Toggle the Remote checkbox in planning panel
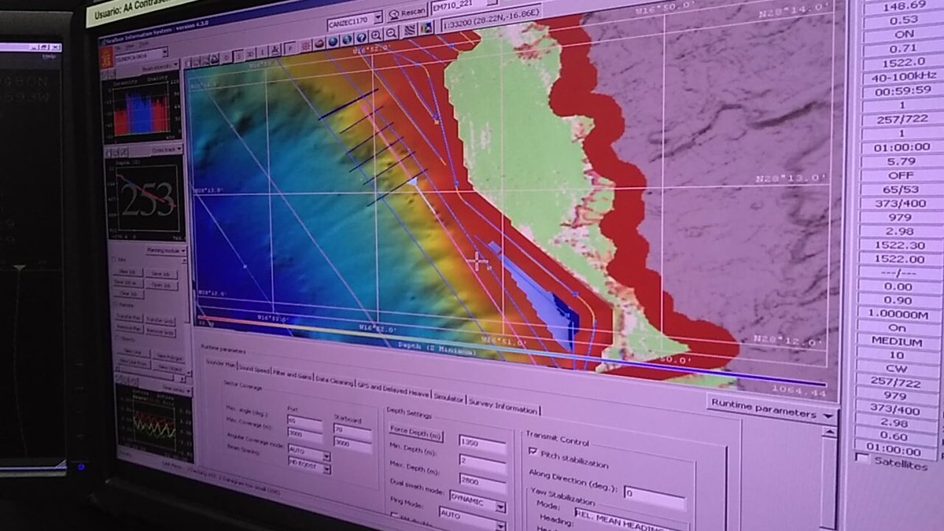 coord(116,304)
